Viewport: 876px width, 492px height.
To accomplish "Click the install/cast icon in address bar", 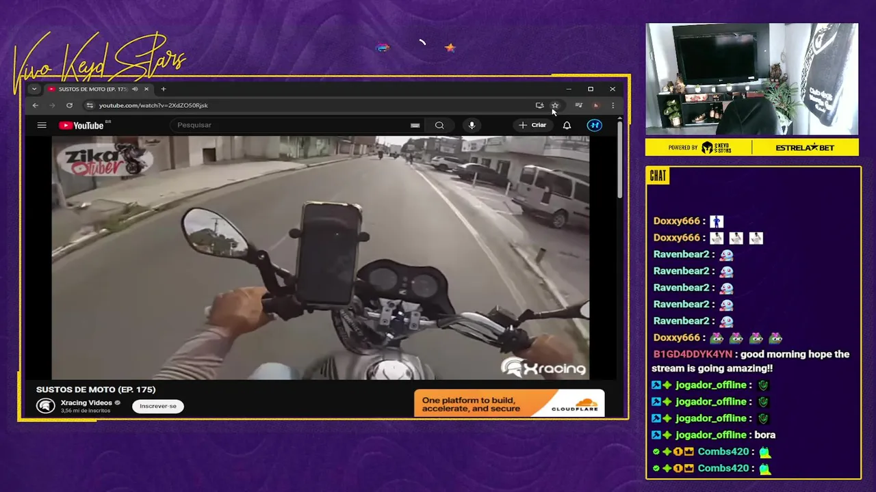I will pos(539,105).
